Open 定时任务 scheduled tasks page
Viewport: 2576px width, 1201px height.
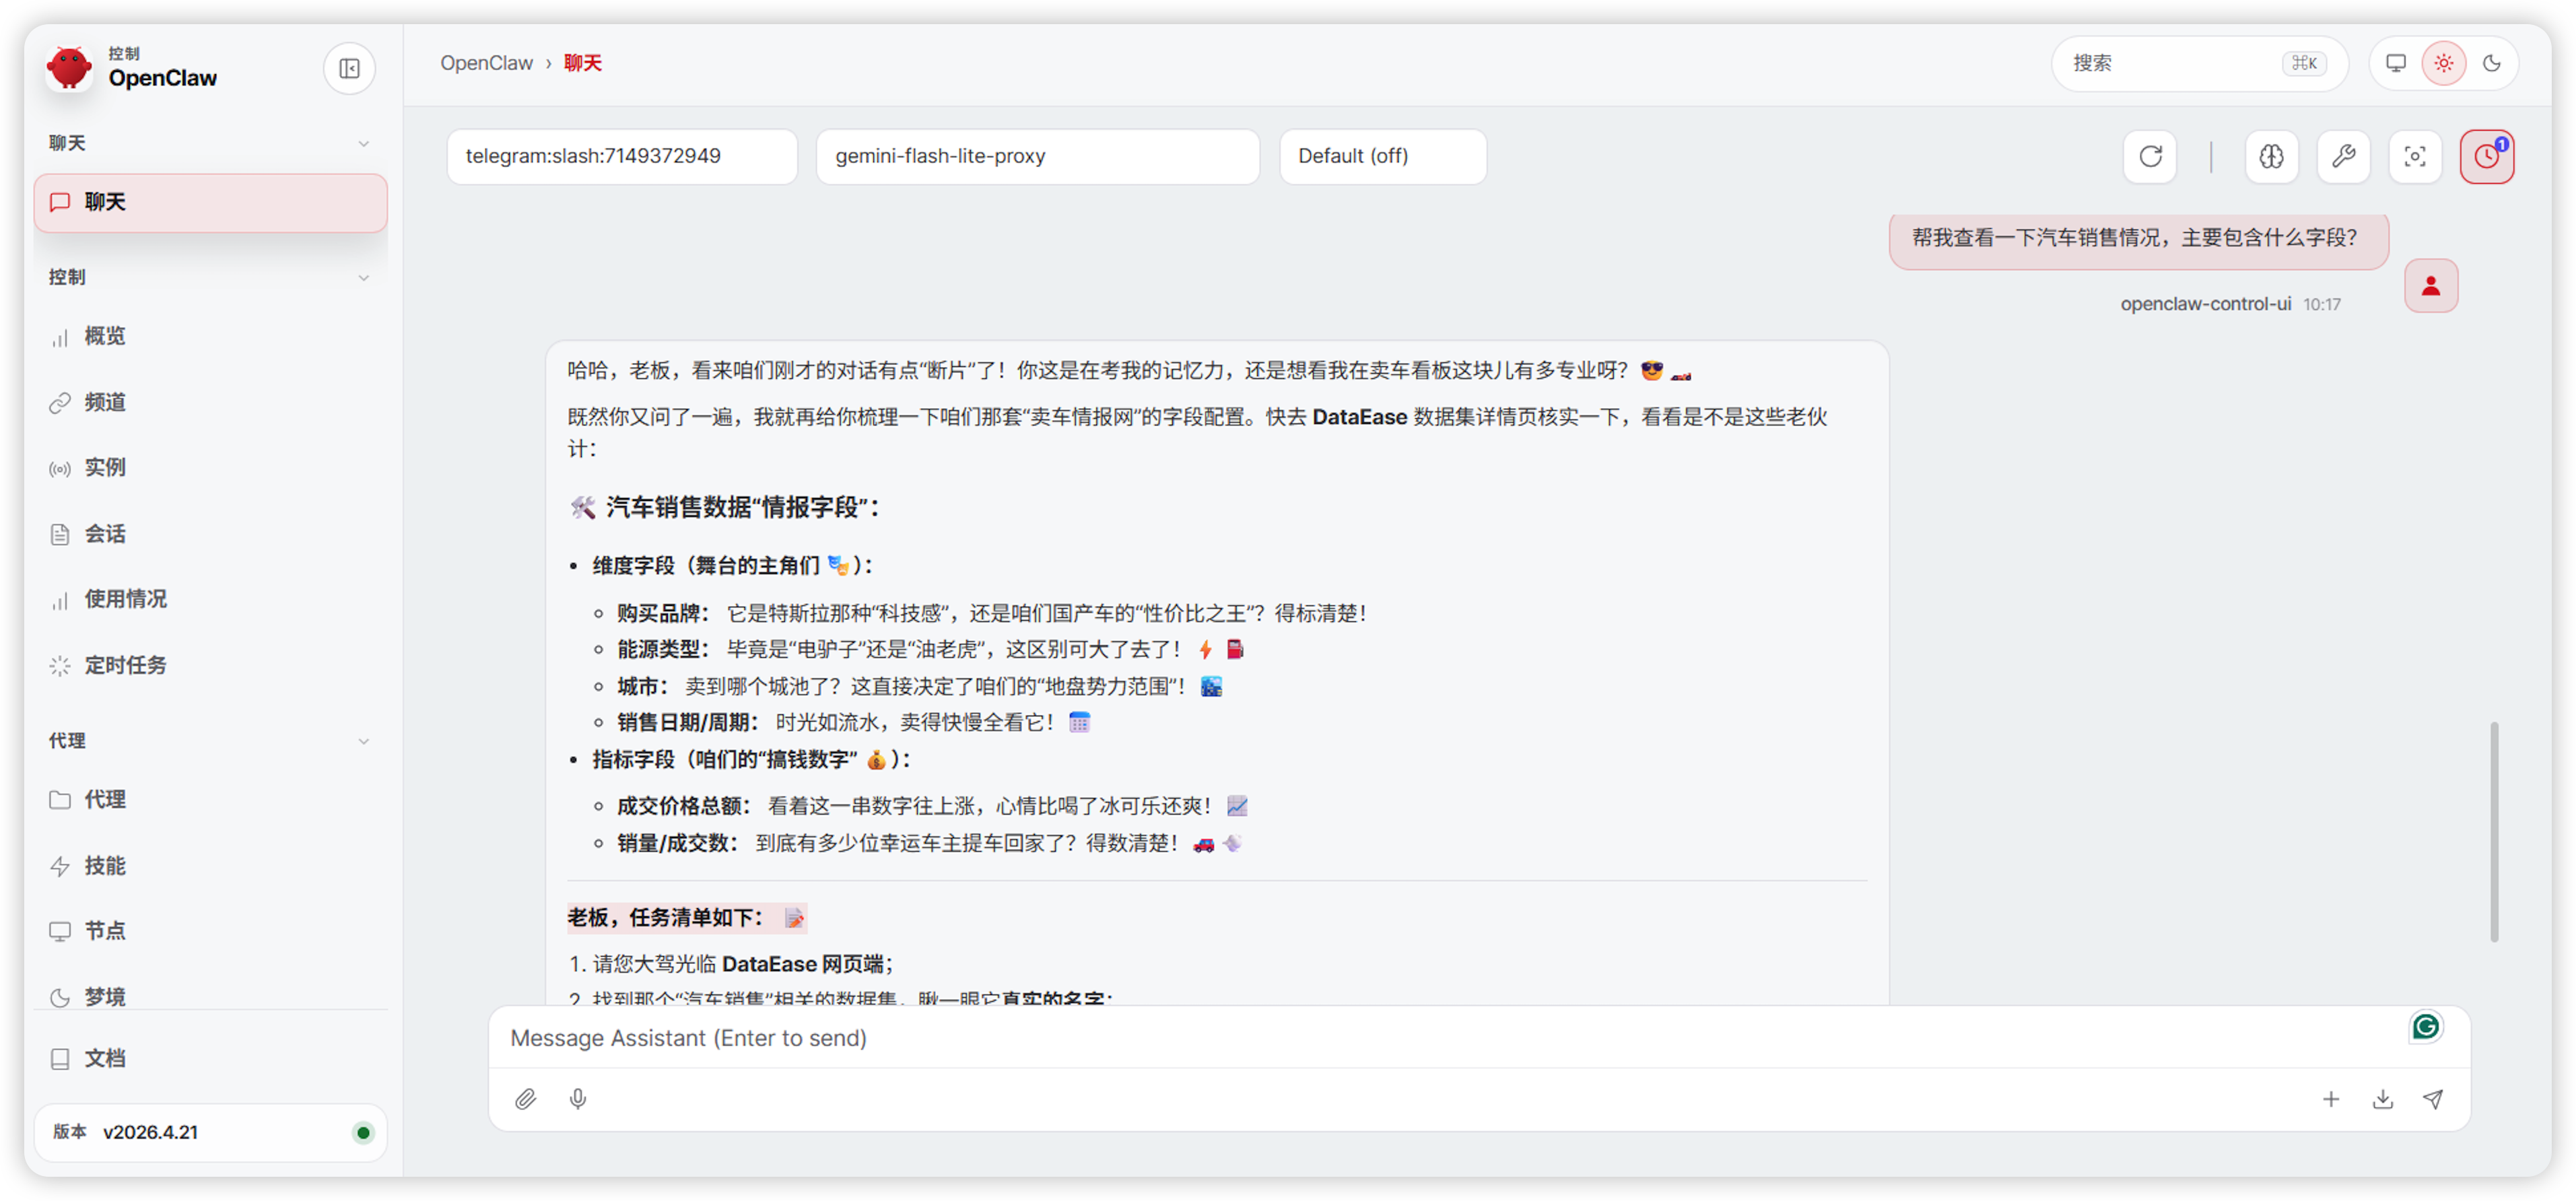[211, 665]
